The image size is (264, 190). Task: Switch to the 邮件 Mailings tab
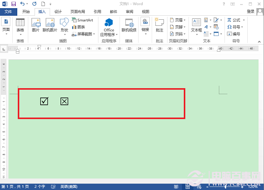coord(113,12)
